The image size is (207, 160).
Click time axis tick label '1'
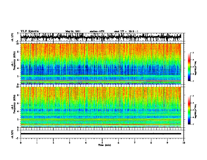[37, 143]
